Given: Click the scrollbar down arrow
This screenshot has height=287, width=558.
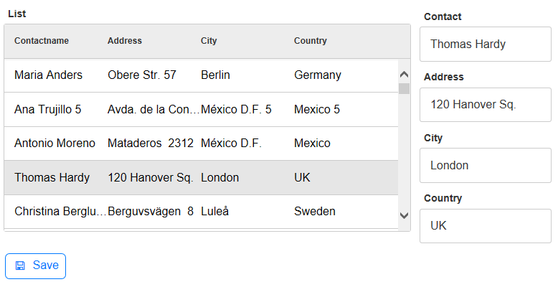Looking at the screenshot, I should (404, 215).
